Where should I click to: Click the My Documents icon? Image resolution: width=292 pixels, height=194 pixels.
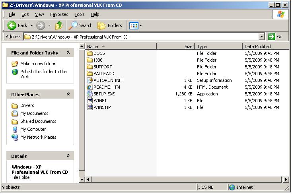pyautogui.click(x=15, y=113)
